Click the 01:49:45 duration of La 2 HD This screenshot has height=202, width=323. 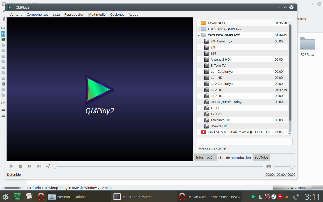[x=281, y=90]
